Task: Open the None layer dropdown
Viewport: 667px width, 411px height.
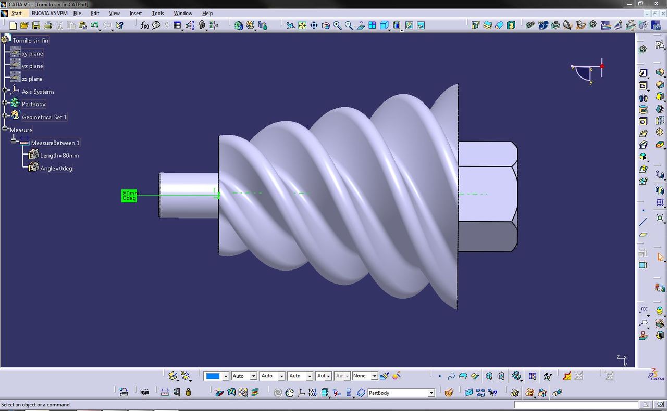Action: pyautogui.click(x=374, y=376)
